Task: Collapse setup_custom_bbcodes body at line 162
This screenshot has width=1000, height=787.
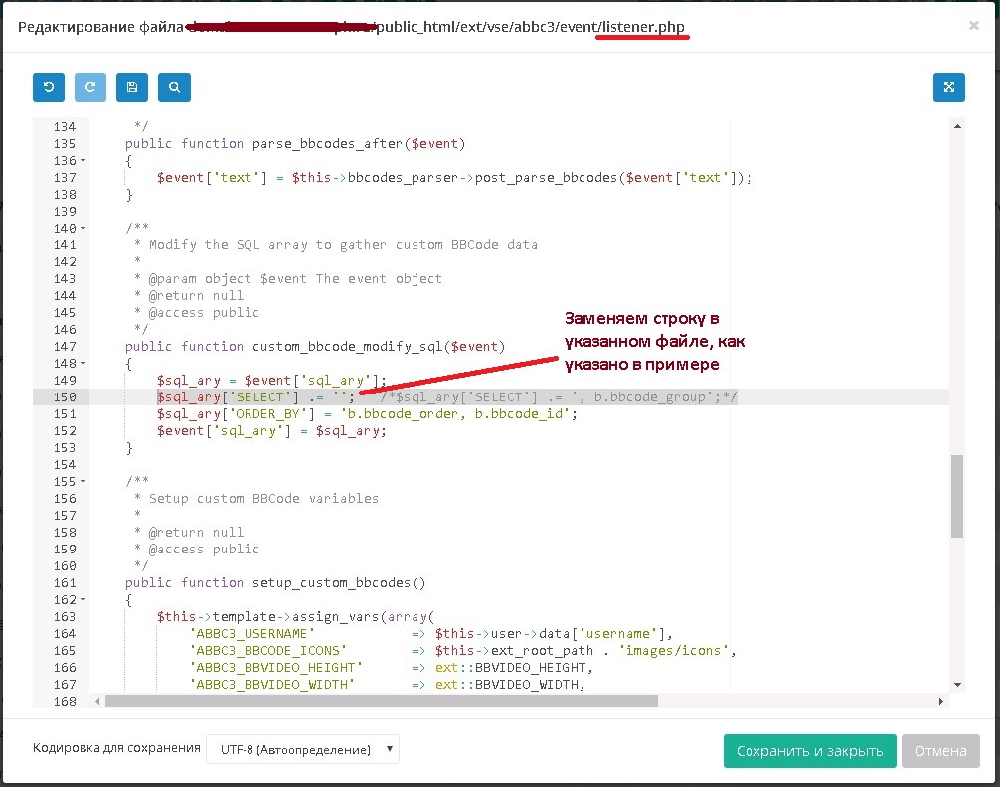Action: (83, 600)
